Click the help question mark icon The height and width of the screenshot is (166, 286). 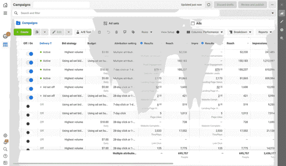(x=5, y=156)
